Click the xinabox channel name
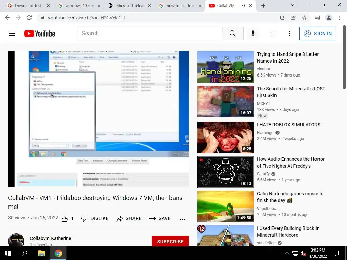The height and width of the screenshot is (260, 347). [264, 69]
